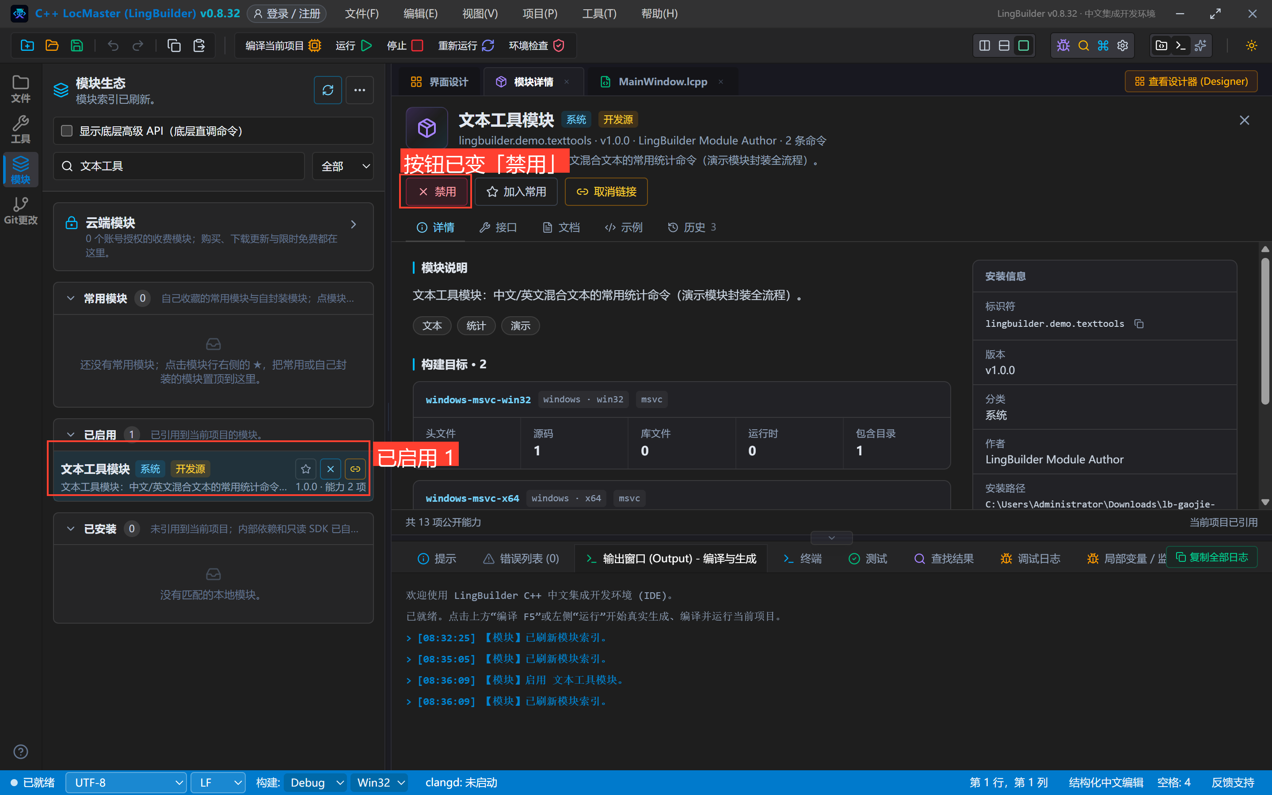
Task: Click the 取消链接 button
Action: (x=606, y=191)
